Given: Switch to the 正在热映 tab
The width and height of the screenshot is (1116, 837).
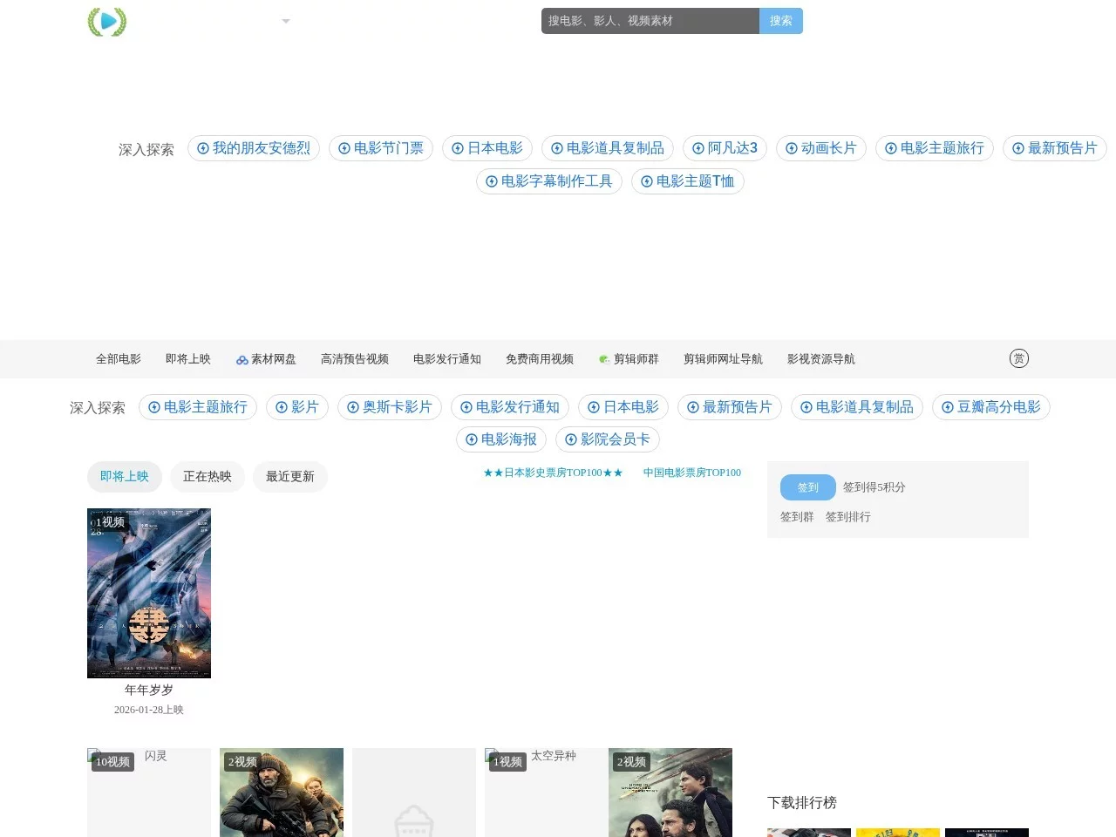Looking at the screenshot, I should click(208, 476).
